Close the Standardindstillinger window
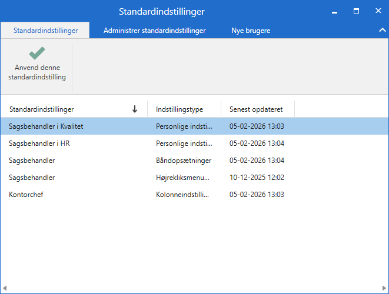The height and width of the screenshot is (294, 389). point(378,11)
